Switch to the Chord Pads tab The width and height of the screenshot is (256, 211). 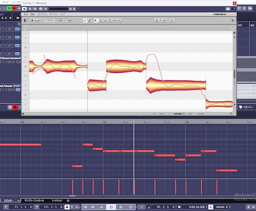pyautogui.click(x=57, y=200)
